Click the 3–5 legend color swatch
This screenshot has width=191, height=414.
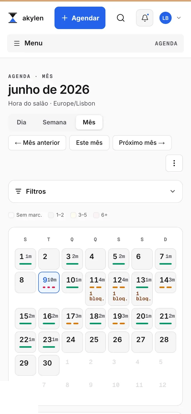click(x=73, y=215)
